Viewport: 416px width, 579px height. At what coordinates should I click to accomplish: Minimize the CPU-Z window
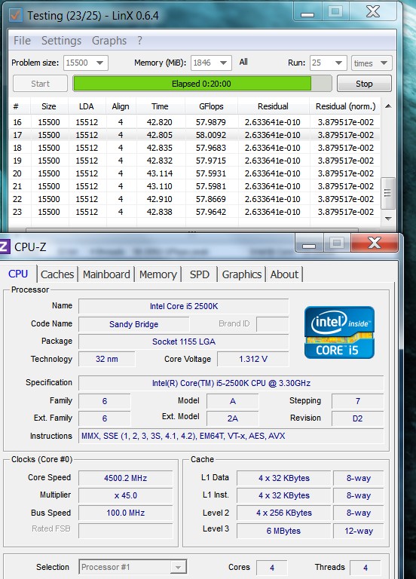point(309,244)
